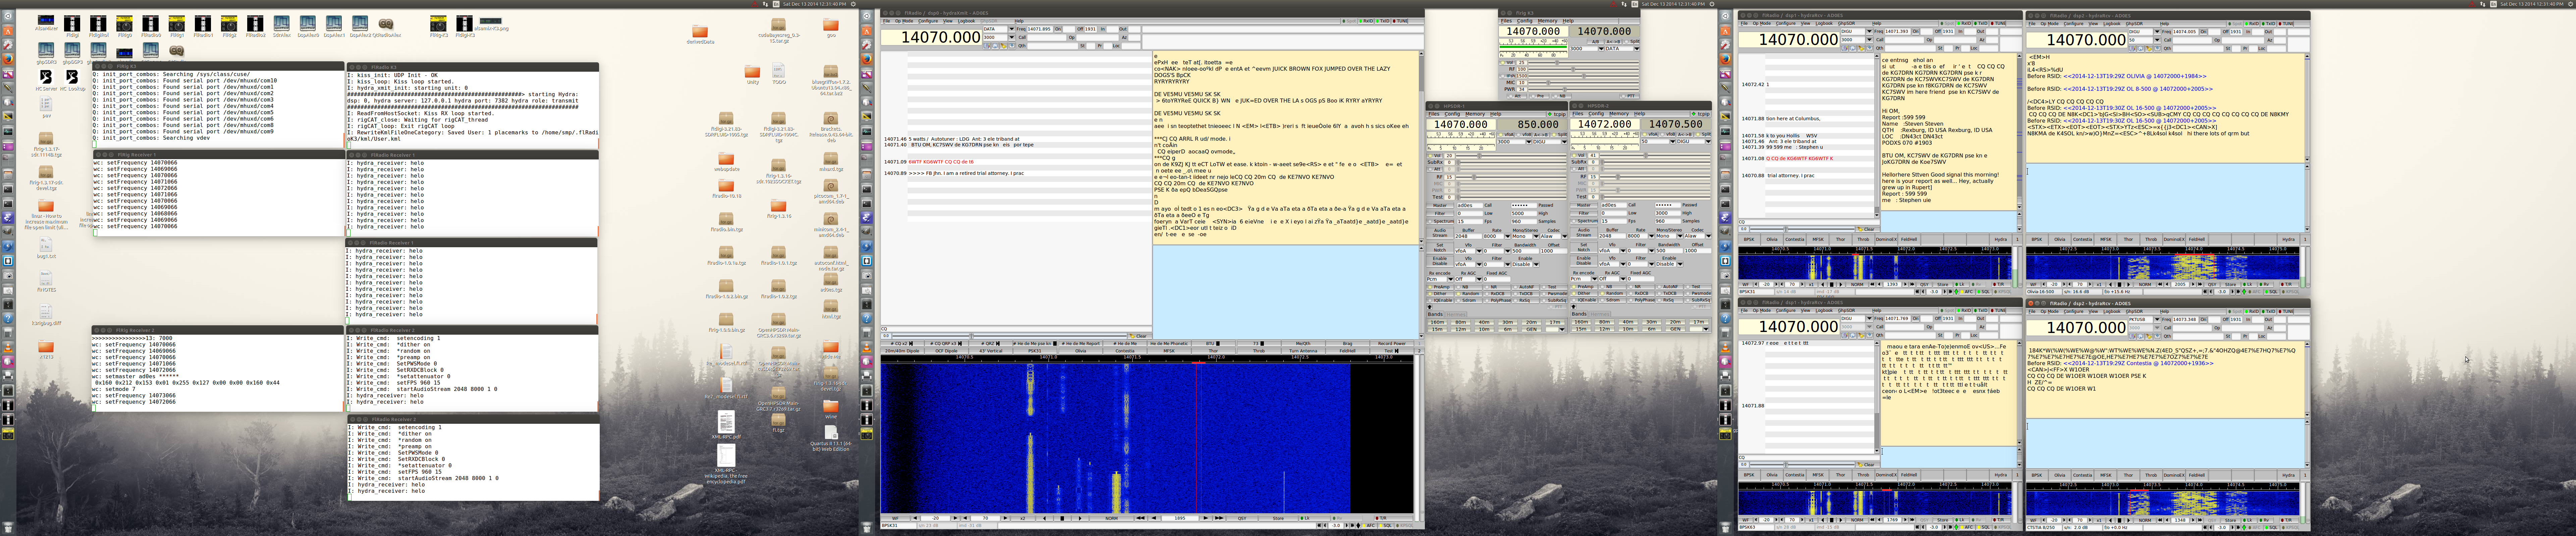Toggle the AFC button in status bar
2576x536 pixels.
[1369, 525]
